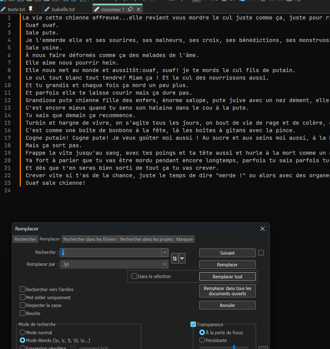Uncheck the Transparence checkbox
Image resolution: width=330 pixels, height=349 pixels.
[x=193, y=324]
